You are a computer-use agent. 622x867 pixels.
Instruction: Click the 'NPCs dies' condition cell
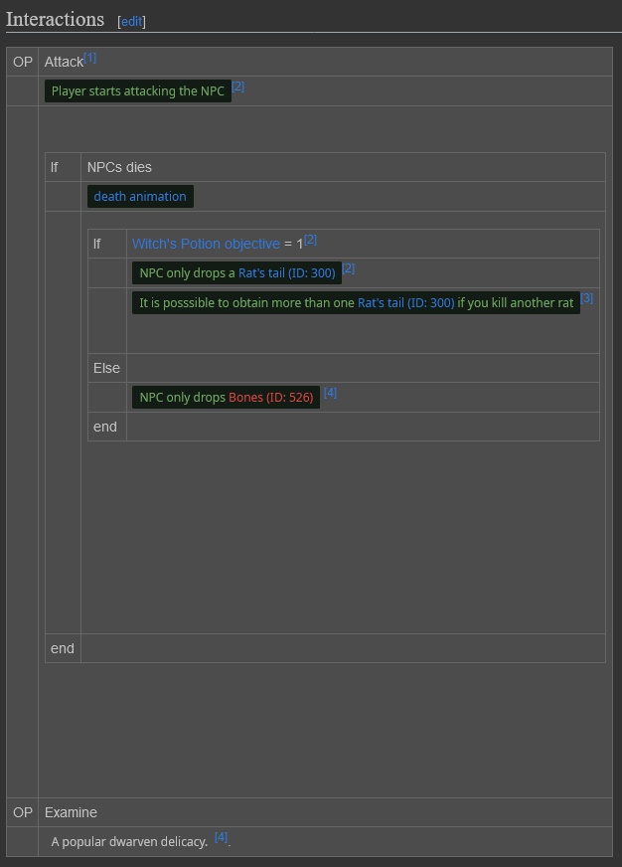[119, 167]
